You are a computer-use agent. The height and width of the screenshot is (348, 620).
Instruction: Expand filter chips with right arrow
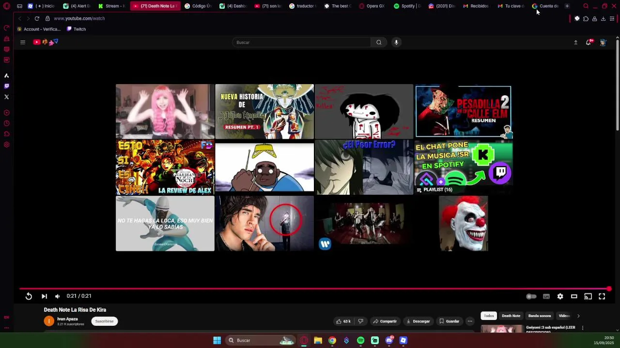[578, 316]
